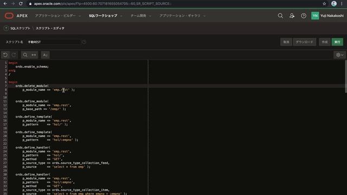
Task: Click 'hol/:empno' pattern on line 21
Action: (x=62, y=140)
